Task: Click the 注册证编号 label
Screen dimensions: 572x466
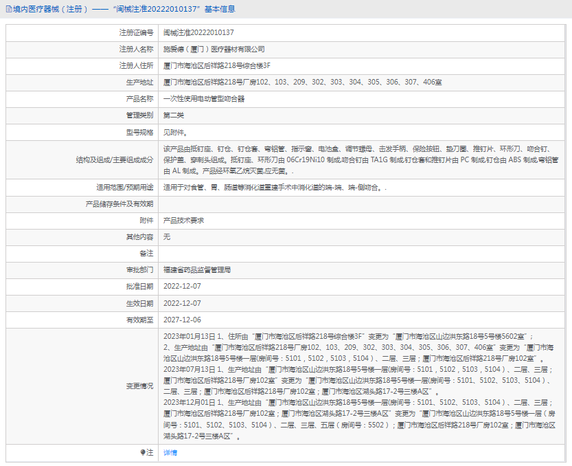Action: click(x=137, y=33)
